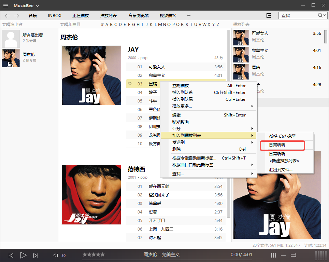Open the panel layout icon
Screen dimensions: 329x262
pos(269,15)
